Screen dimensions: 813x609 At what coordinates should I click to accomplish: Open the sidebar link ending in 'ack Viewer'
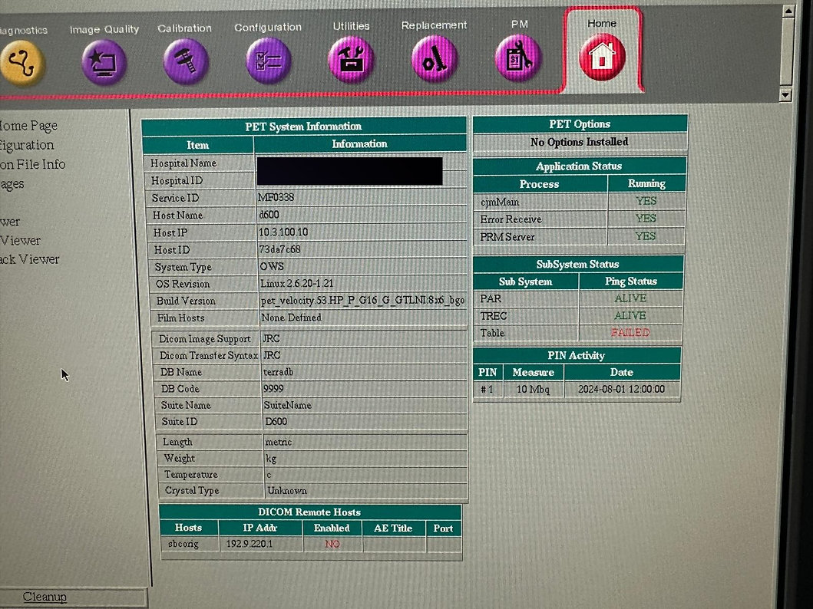point(29,259)
